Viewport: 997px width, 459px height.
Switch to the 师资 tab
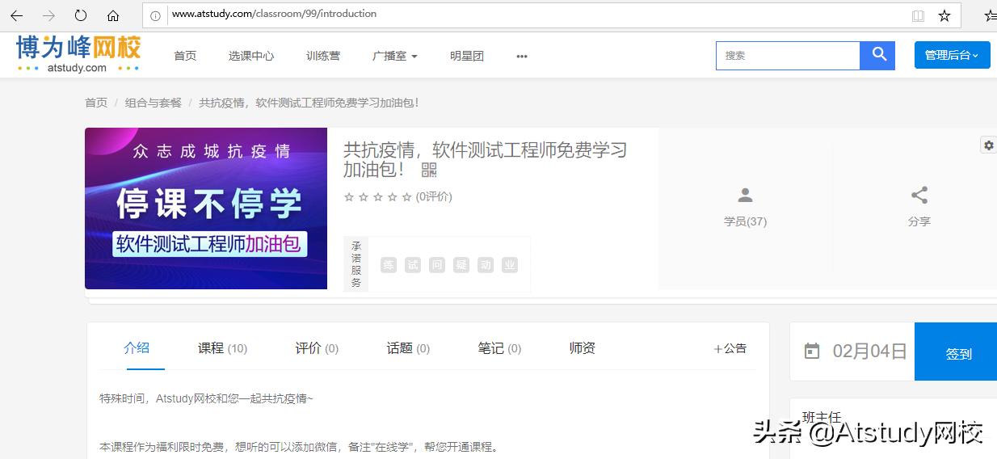(x=583, y=348)
